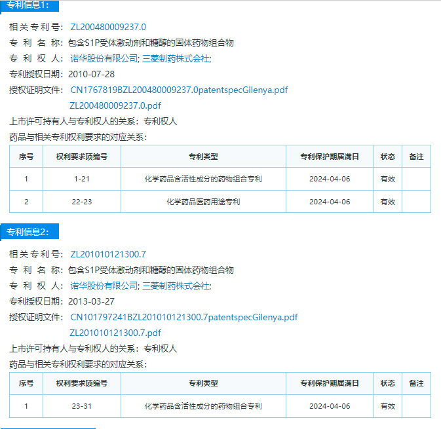Download file ZL200480009237.0.pdf
Image resolution: width=441 pixels, height=429 pixels.
115,105
